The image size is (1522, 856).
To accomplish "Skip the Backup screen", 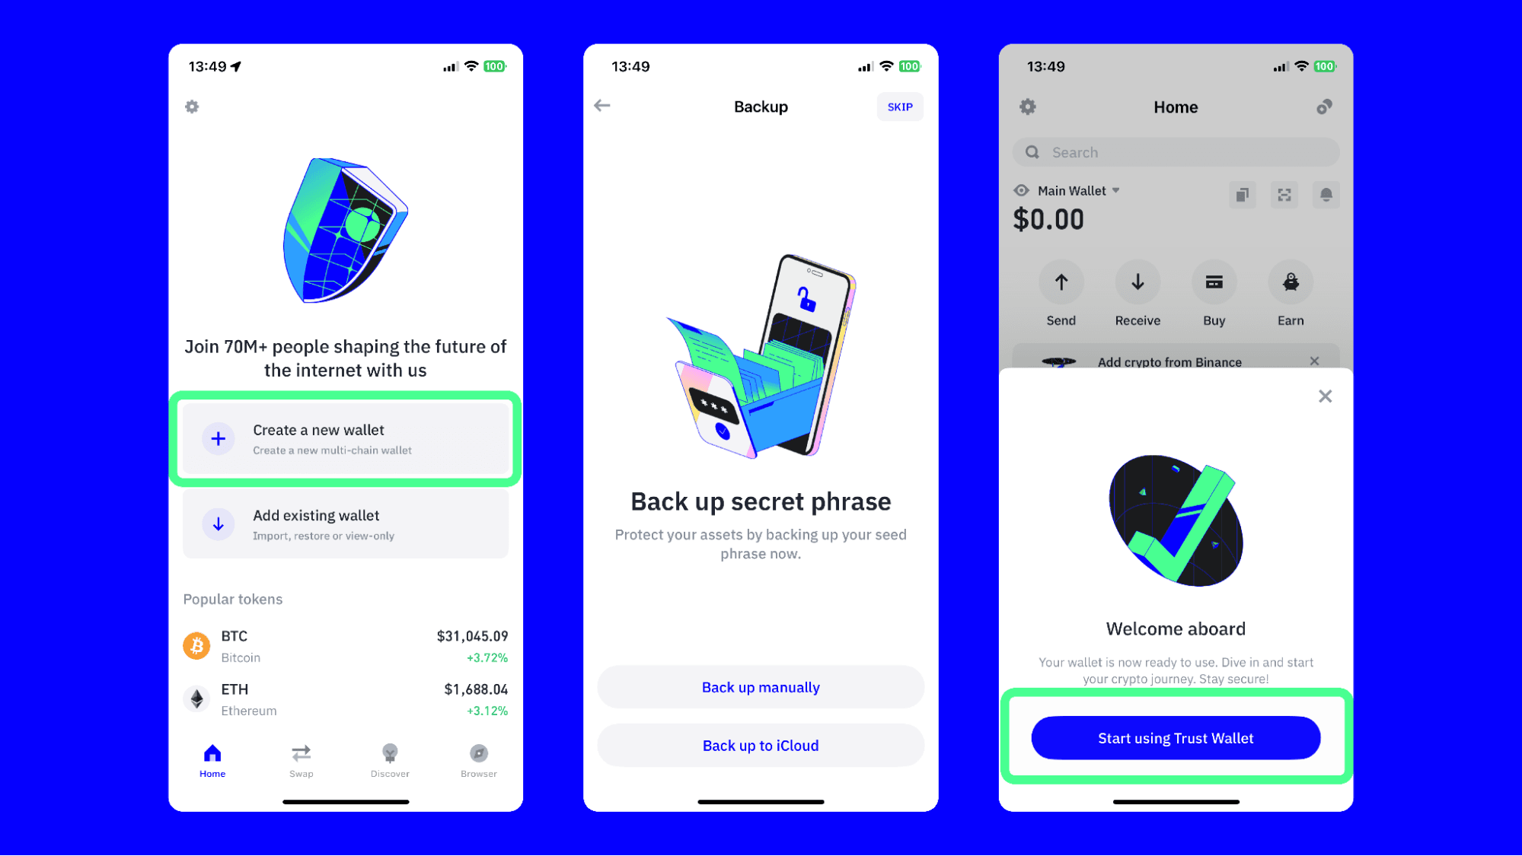I will [x=899, y=107].
